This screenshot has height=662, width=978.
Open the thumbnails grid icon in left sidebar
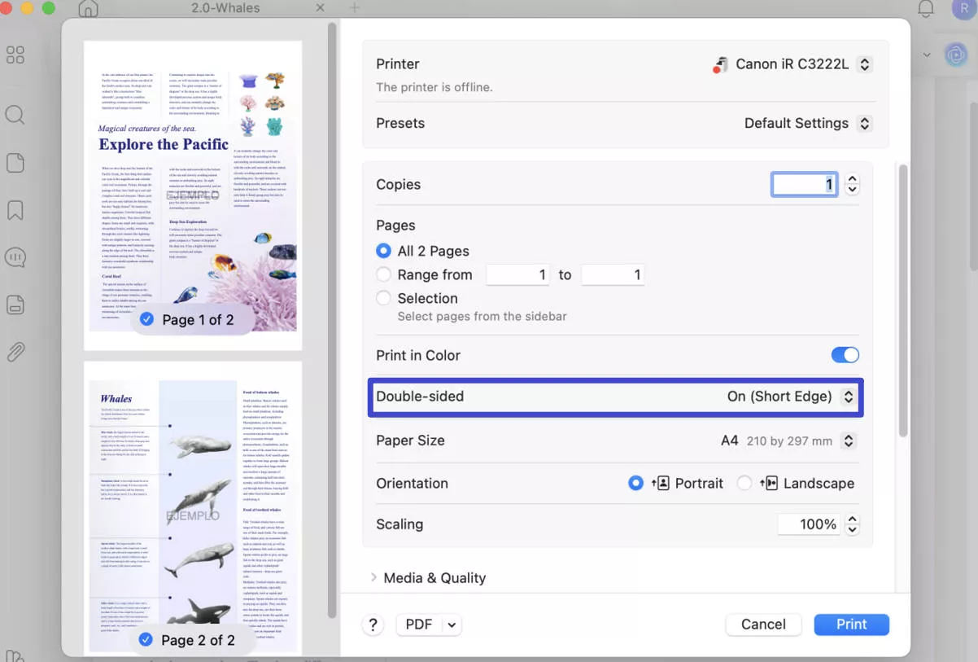tap(15, 55)
